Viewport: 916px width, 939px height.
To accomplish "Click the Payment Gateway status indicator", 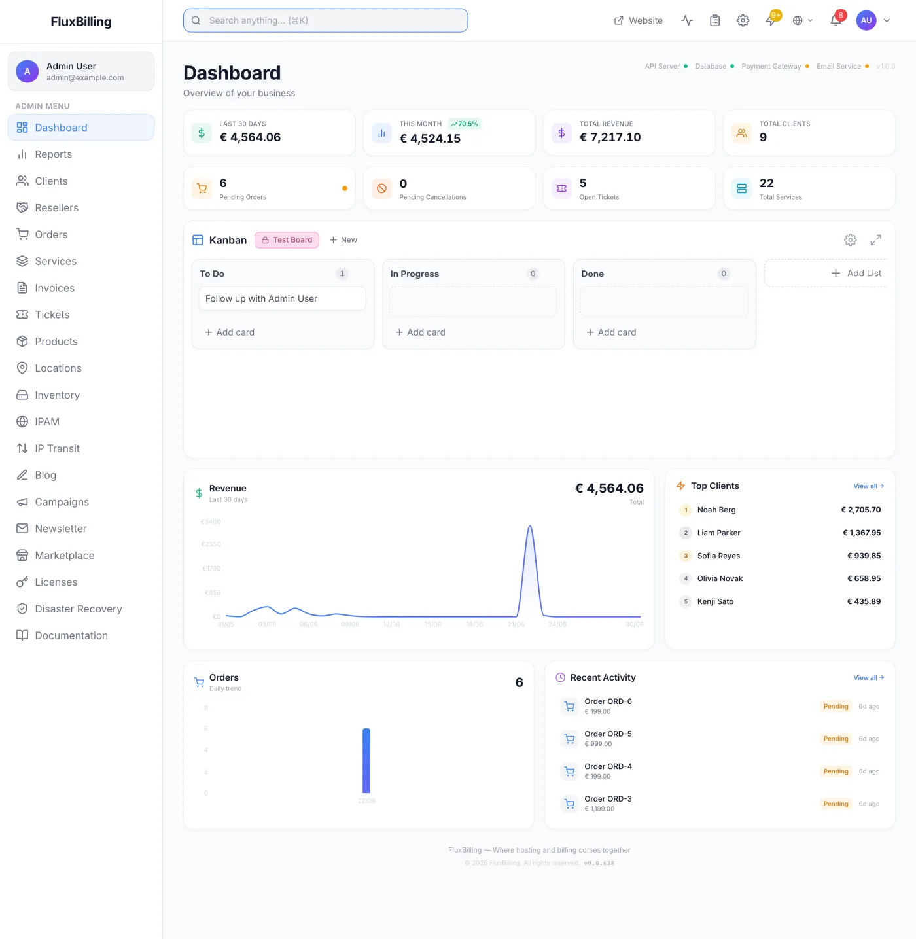I will (775, 66).
